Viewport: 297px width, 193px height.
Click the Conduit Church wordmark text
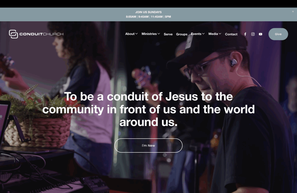point(41,34)
